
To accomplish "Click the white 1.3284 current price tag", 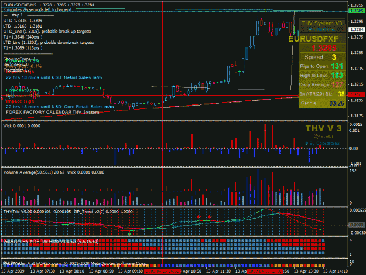I will point(357,30).
